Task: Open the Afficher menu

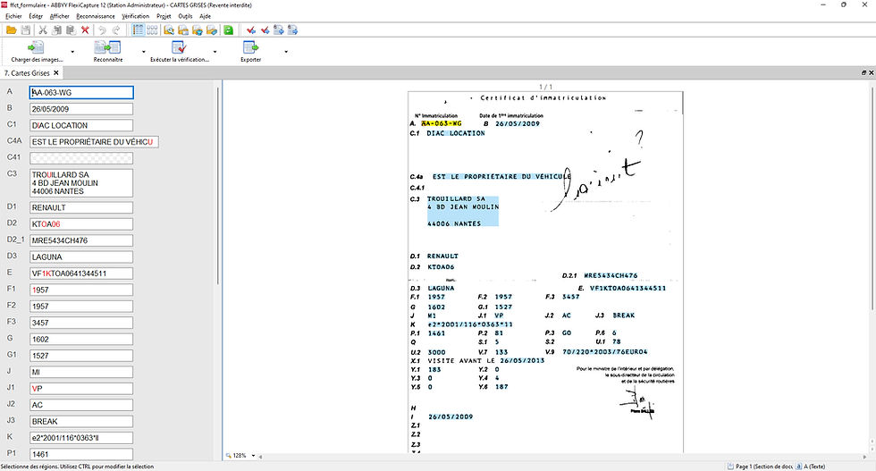Action: [60, 16]
